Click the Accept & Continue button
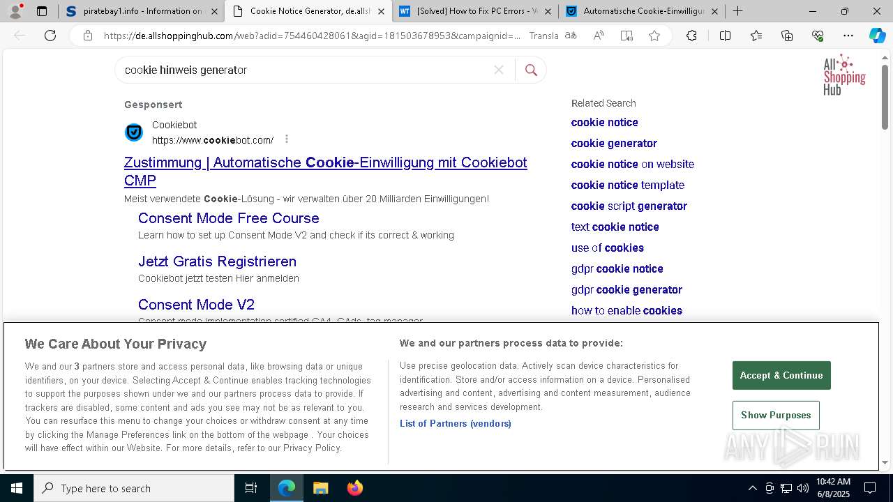This screenshot has width=893, height=502. coord(781,375)
